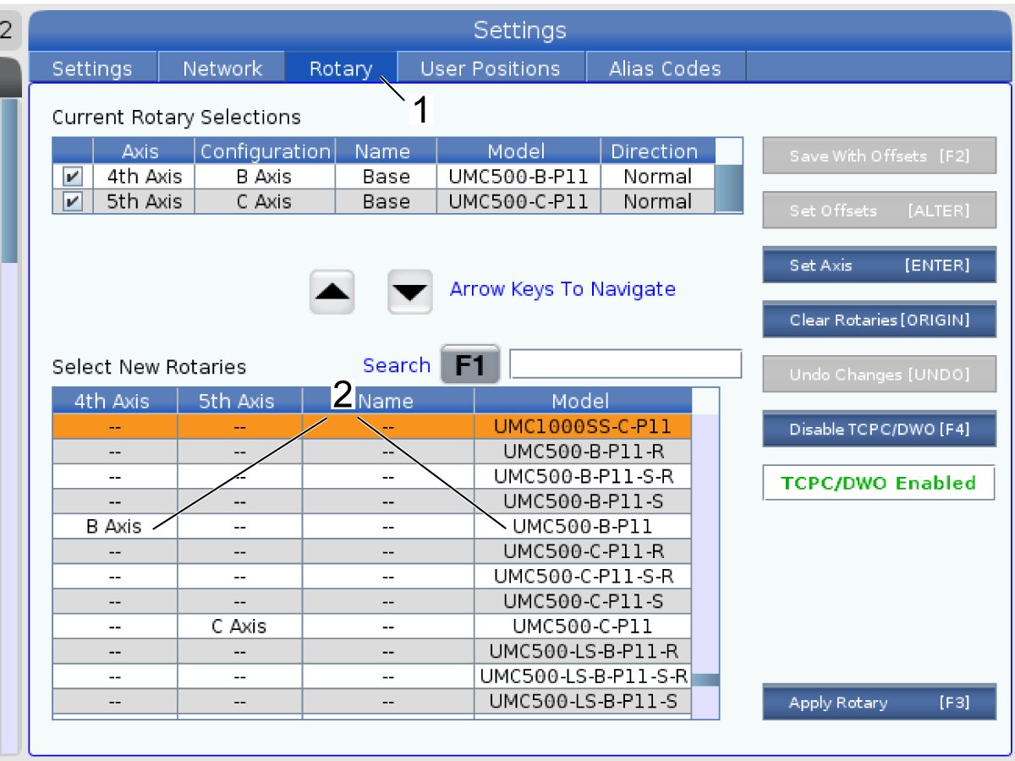1015x761 pixels.
Task: Switch to the Alias Codes tab
Action: click(665, 68)
